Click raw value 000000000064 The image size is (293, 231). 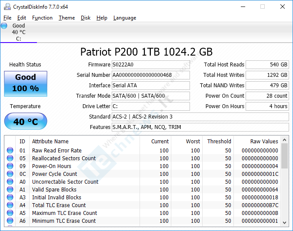[x=260, y=190]
